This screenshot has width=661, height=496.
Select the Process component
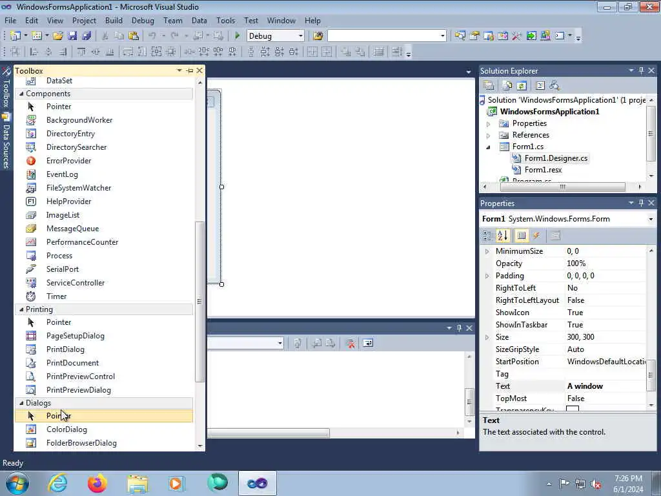pos(59,256)
